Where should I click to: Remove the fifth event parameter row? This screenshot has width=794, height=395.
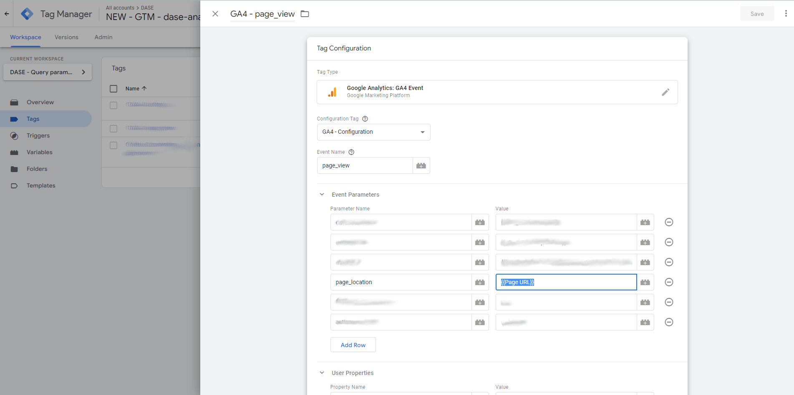point(669,302)
